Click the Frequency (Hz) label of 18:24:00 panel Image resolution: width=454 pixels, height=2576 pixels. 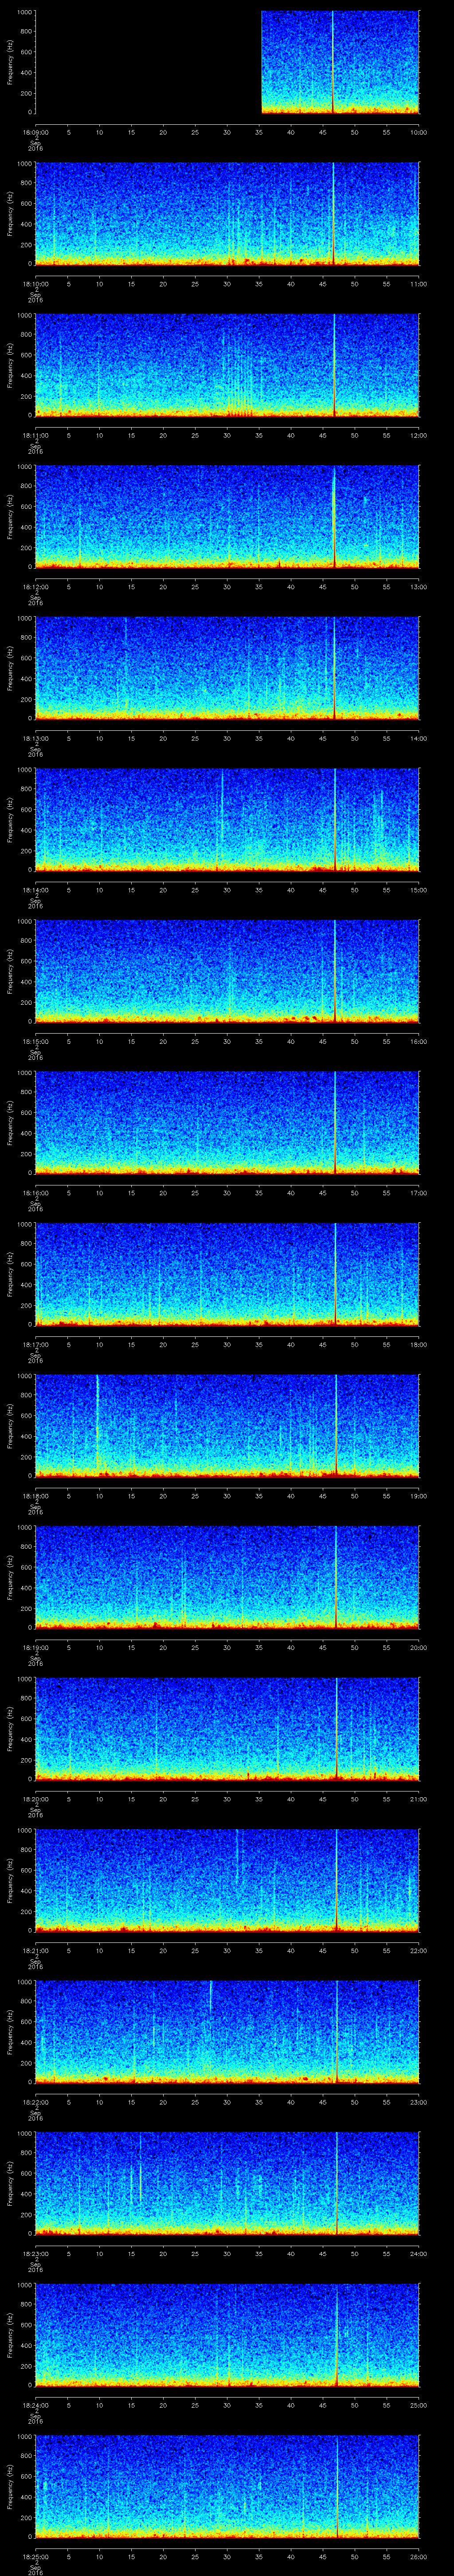click(x=10, y=2335)
